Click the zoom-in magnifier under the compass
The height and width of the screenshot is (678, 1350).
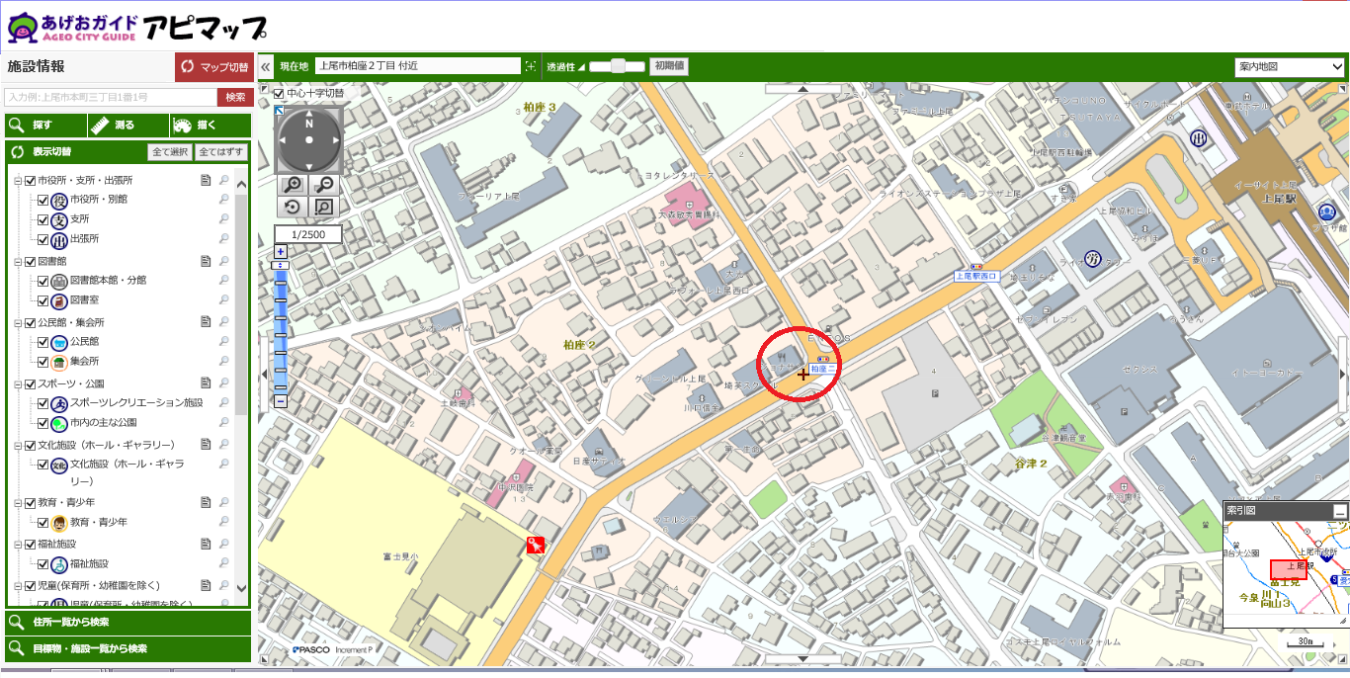tap(294, 185)
